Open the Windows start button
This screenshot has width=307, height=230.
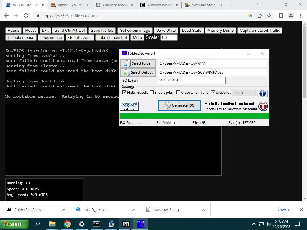click(14, 224)
